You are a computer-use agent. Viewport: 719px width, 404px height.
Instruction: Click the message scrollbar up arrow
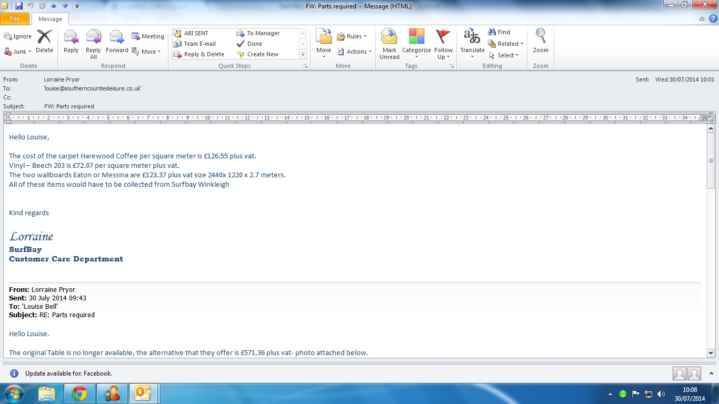click(711, 128)
